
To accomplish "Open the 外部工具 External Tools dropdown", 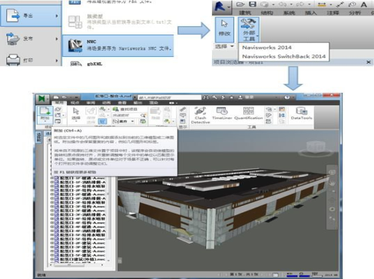I will pos(249,30).
